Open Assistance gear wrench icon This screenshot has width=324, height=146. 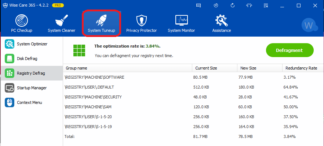[x=222, y=20]
